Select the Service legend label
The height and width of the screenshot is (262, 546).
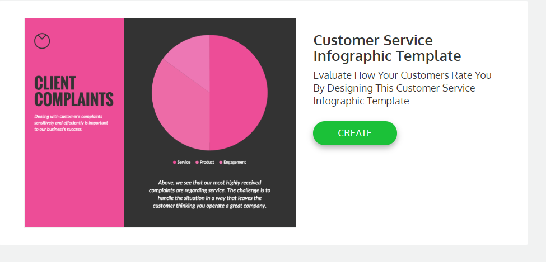tap(184, 163)
